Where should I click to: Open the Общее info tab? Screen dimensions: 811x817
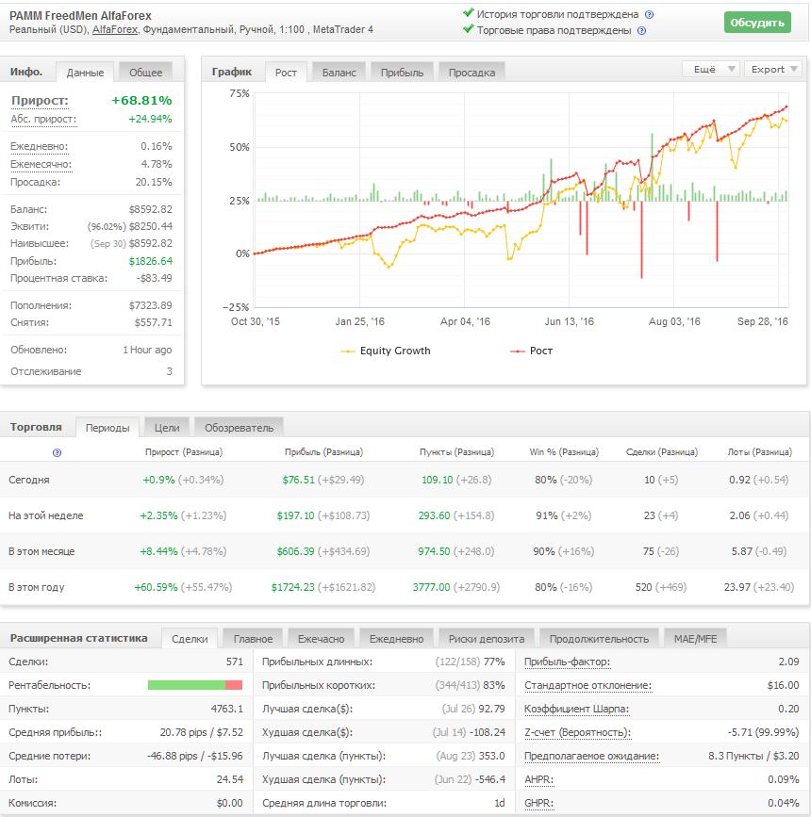click(145, 73)
